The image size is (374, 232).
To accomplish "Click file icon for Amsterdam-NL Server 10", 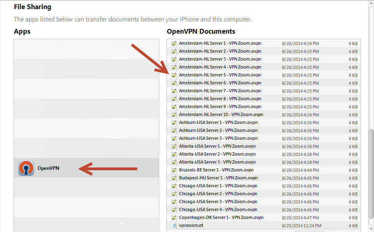I will click(174, 115).
